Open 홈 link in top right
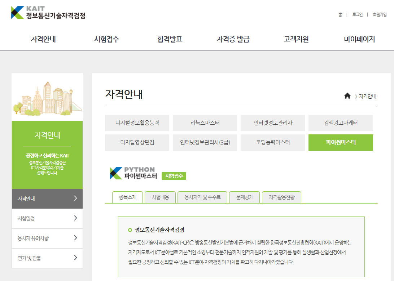 340,14
